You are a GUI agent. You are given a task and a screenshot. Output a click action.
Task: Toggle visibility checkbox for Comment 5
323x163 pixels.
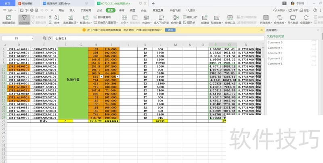(x=314, y=43)
